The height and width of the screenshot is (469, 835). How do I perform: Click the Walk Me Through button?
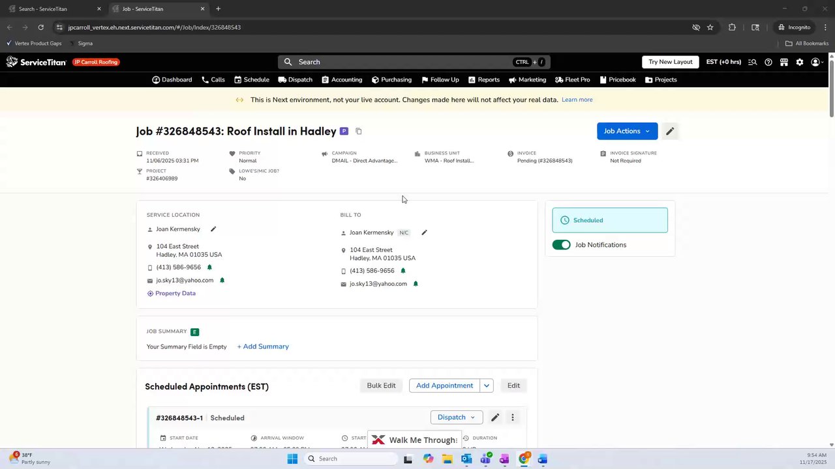pyautogui.click(x=414, y=440)
